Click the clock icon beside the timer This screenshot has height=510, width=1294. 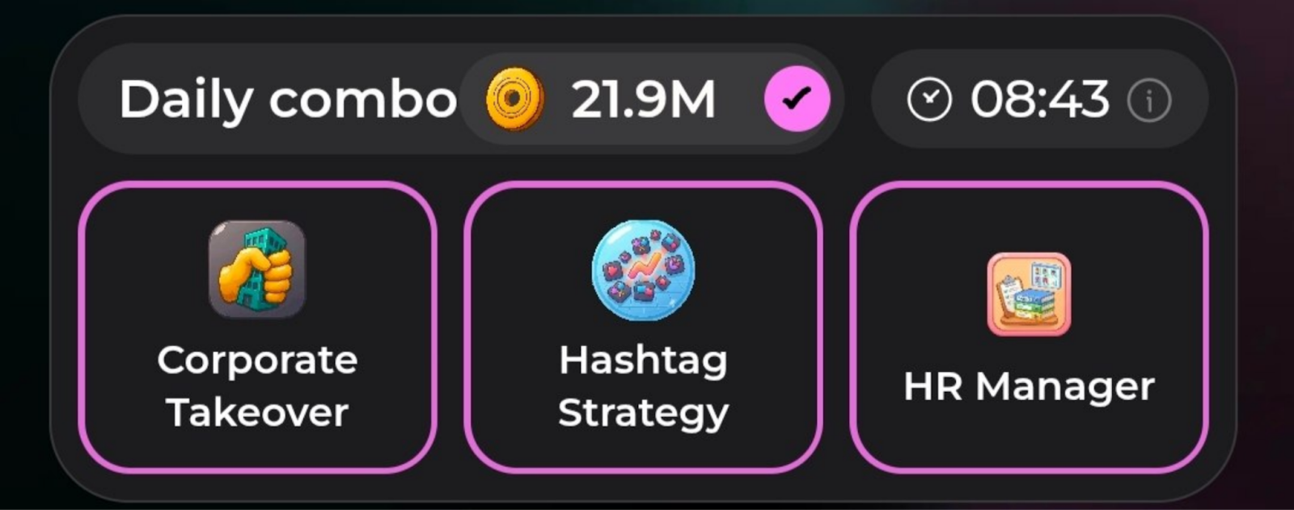[x=928, y=100]
